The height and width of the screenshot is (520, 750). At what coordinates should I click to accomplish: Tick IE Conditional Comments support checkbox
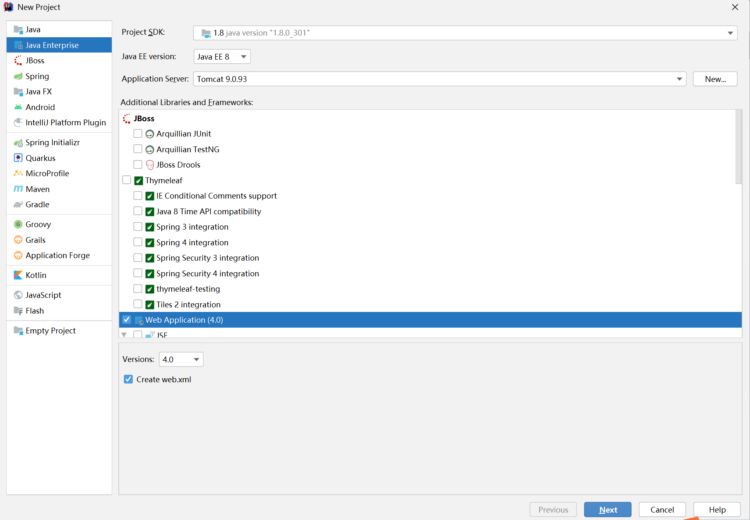coord(138,196)
